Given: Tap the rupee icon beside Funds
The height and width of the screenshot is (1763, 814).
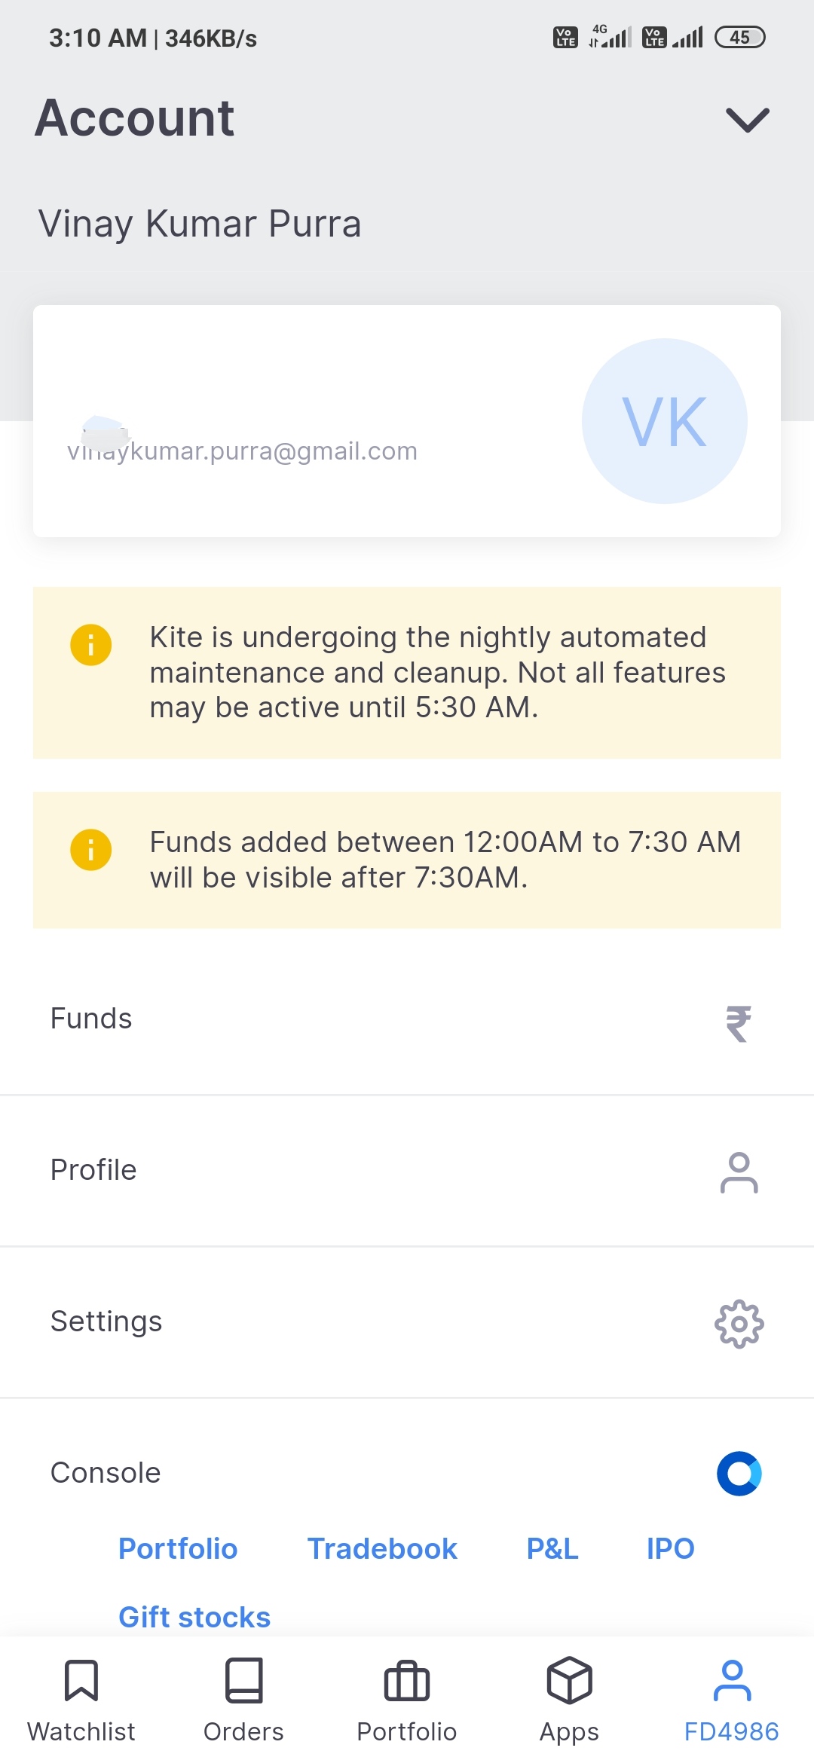Looking at the screenshot, I should pyautogui.click(x=739, y=1023).
